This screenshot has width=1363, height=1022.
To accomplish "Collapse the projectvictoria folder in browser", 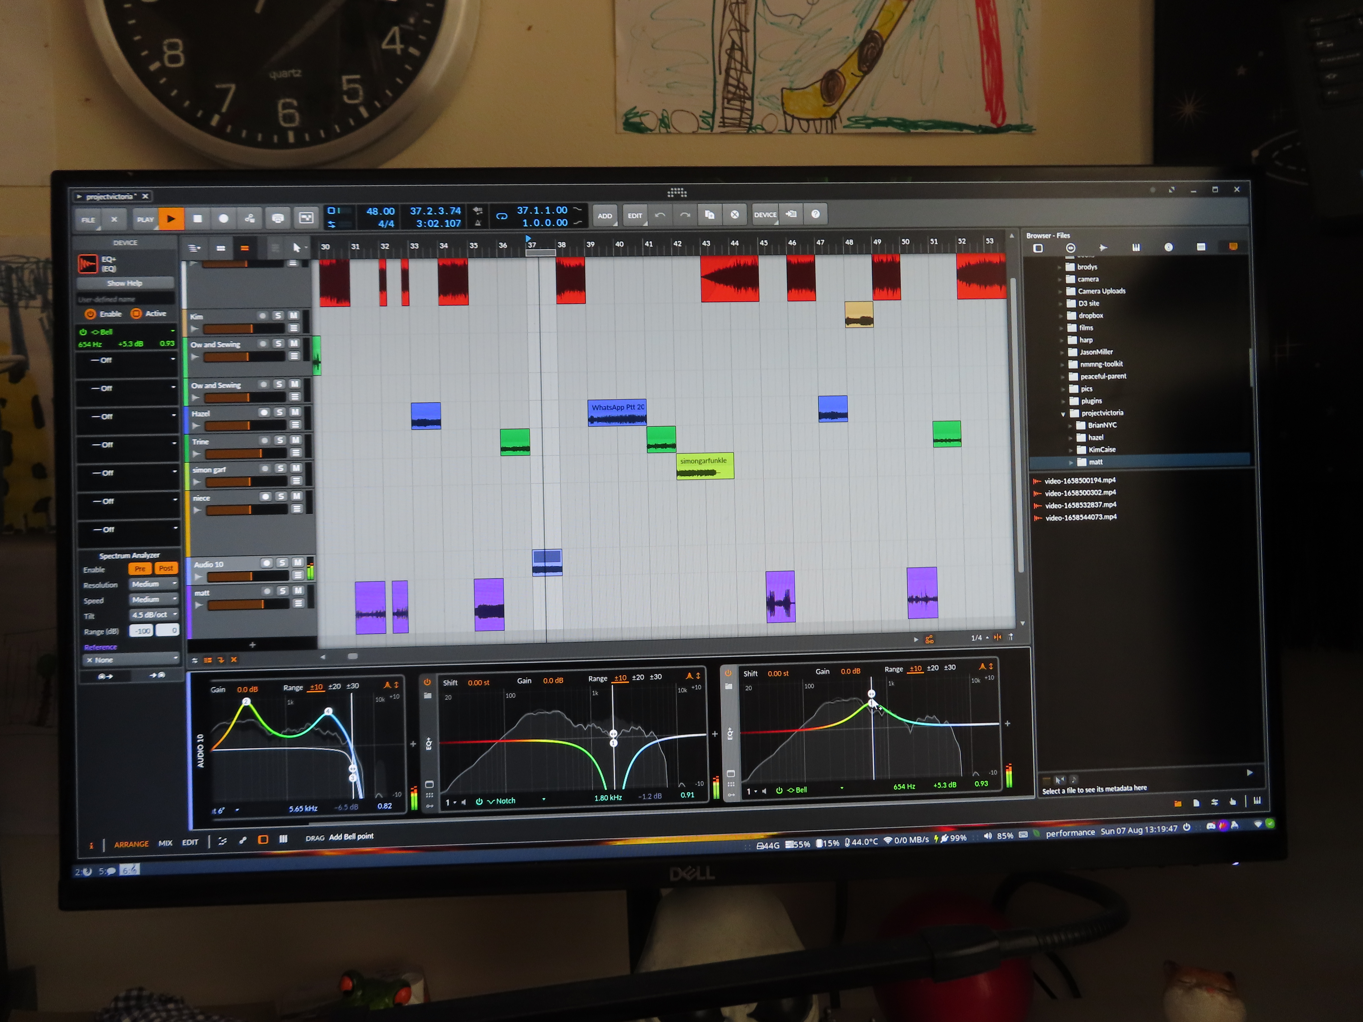I will [1063, 414].
